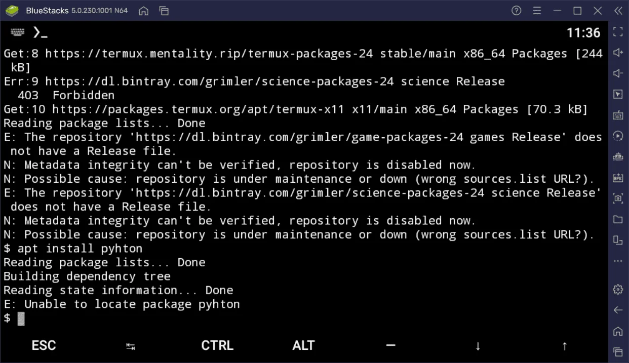629x363 pixels.
Task: Open keyboard game controls in sidebar
Action: (618, 115)
